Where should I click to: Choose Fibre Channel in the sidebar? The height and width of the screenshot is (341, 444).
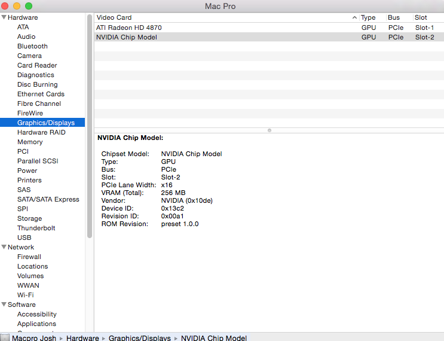click(x=39, y=103)
